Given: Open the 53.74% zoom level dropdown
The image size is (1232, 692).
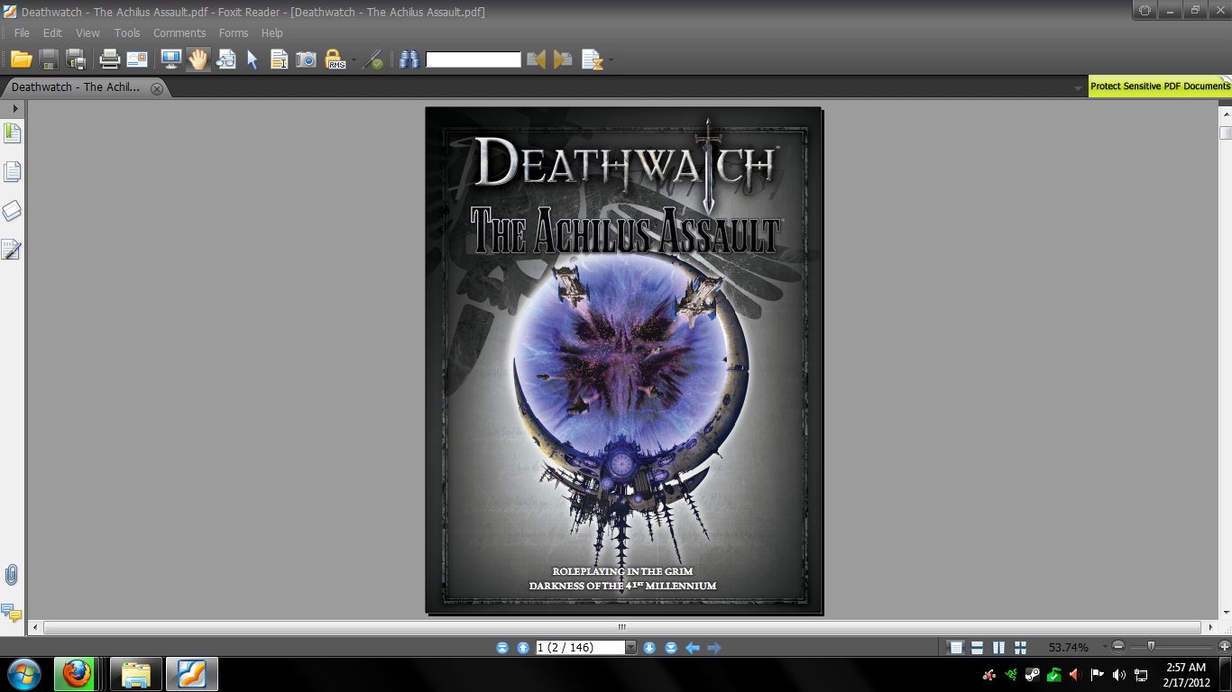Looking at the screenshot, I should 1105,648.
